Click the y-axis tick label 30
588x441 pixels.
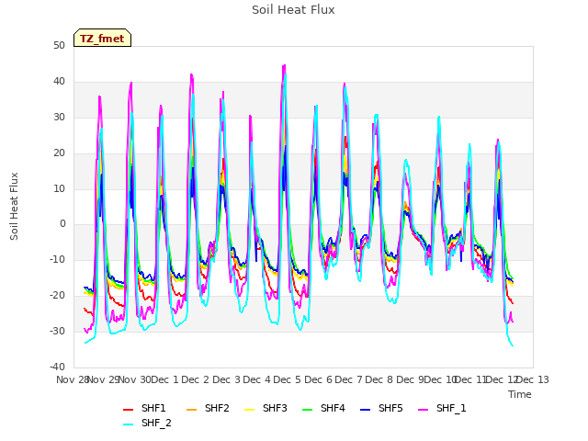pos(59,118)
